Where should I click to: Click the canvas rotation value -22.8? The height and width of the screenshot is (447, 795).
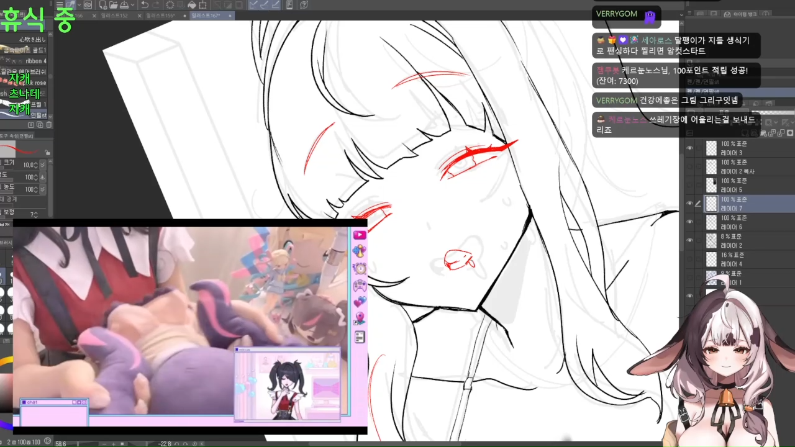(x=164, y=443)
